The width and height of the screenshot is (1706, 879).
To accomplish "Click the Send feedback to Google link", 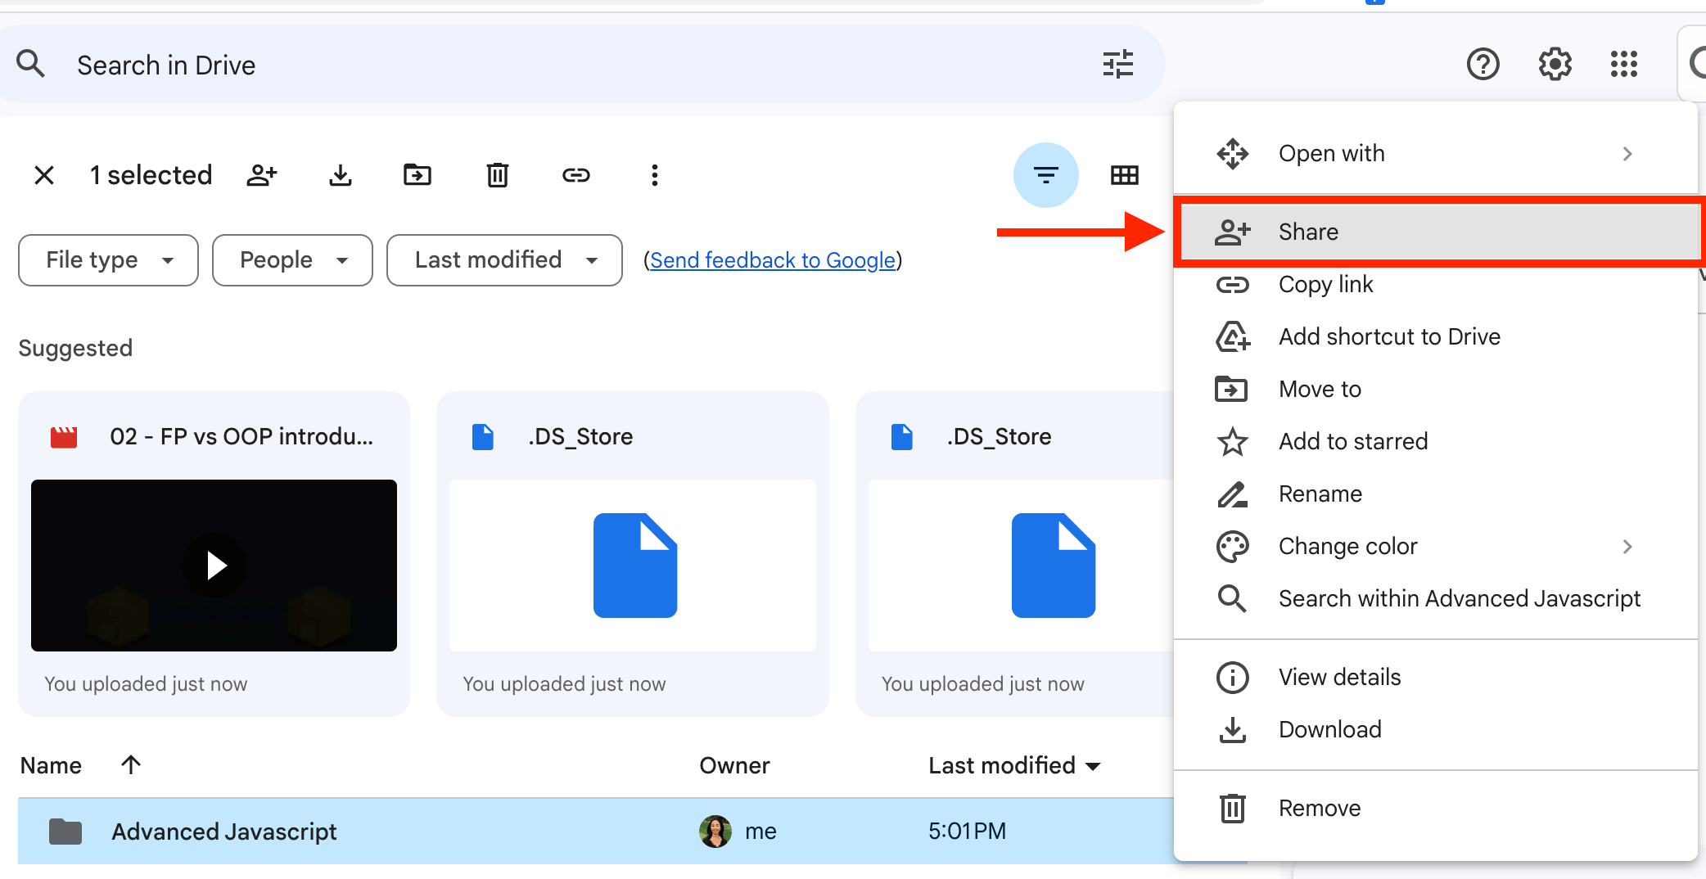I will [772, 259].
